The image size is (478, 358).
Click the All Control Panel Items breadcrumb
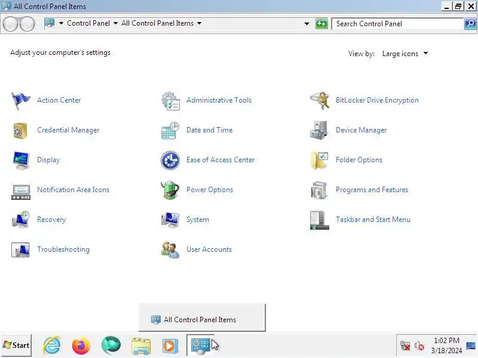[157, 23]
